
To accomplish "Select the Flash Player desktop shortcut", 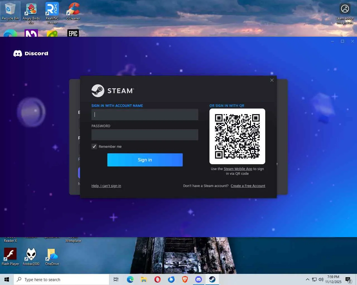I will 10,257.
